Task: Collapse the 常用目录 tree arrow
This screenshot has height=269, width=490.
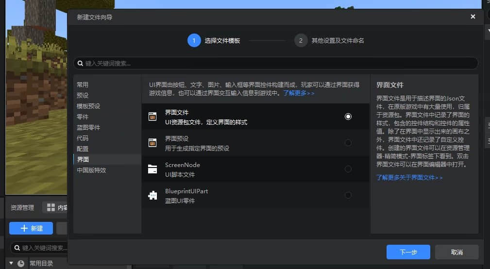Action: (x=11, y=263)
